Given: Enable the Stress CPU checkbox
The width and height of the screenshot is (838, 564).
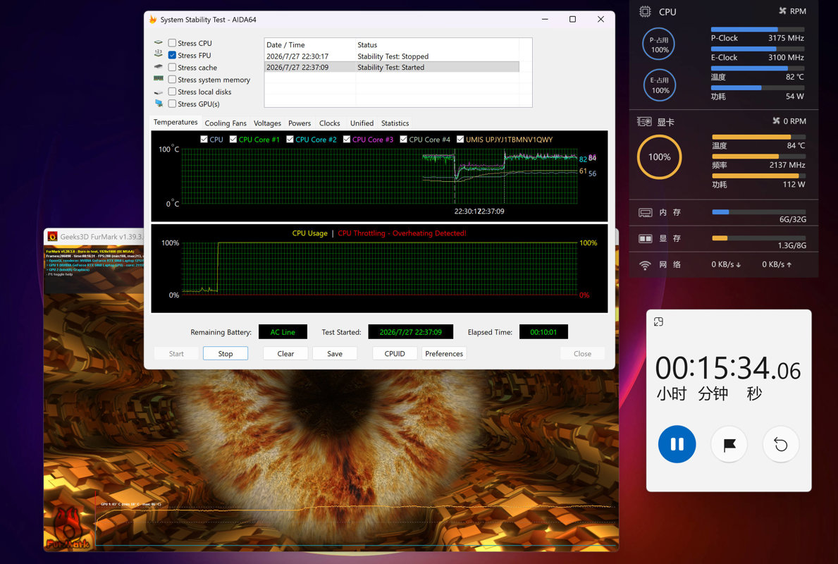Looking at the screenshot, I should pos(172,43).
